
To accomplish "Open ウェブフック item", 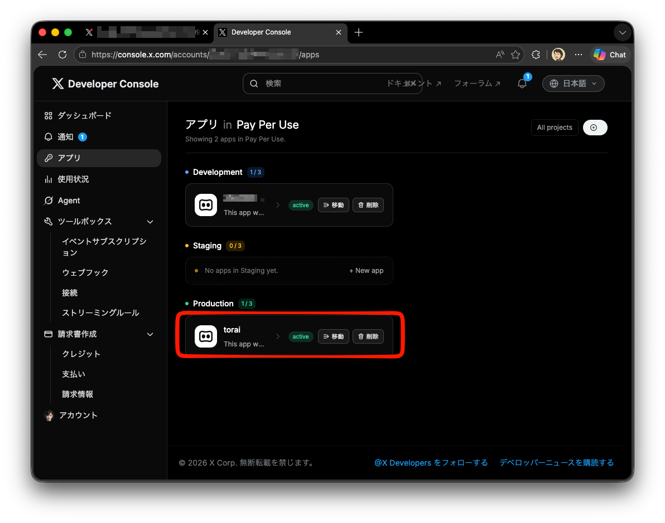I will 85,272.
